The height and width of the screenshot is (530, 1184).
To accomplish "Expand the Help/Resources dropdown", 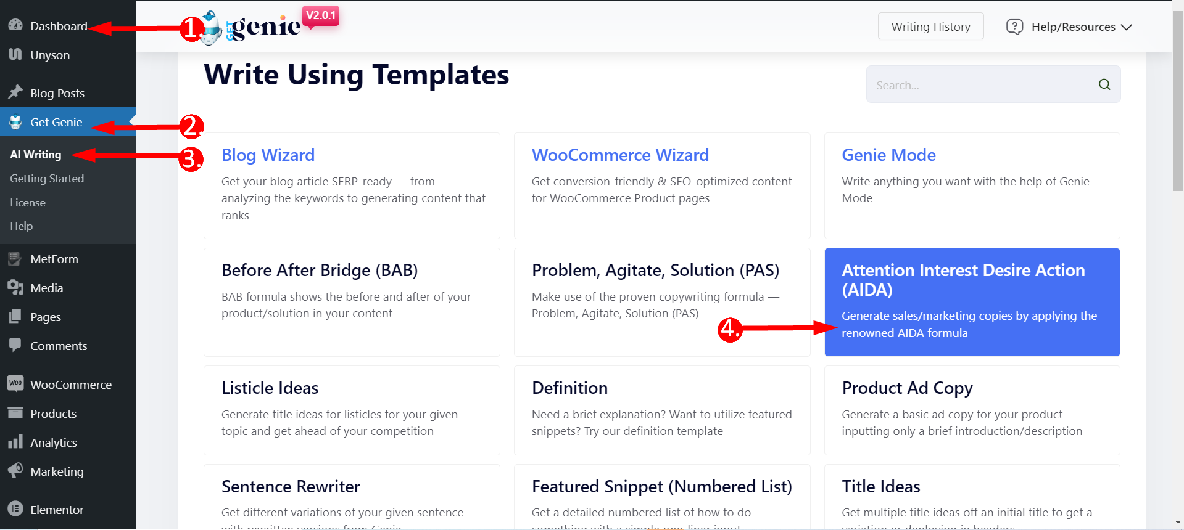I will 1069,26.
